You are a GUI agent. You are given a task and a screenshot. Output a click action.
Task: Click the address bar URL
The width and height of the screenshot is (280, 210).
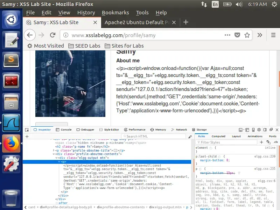[113, 35]
